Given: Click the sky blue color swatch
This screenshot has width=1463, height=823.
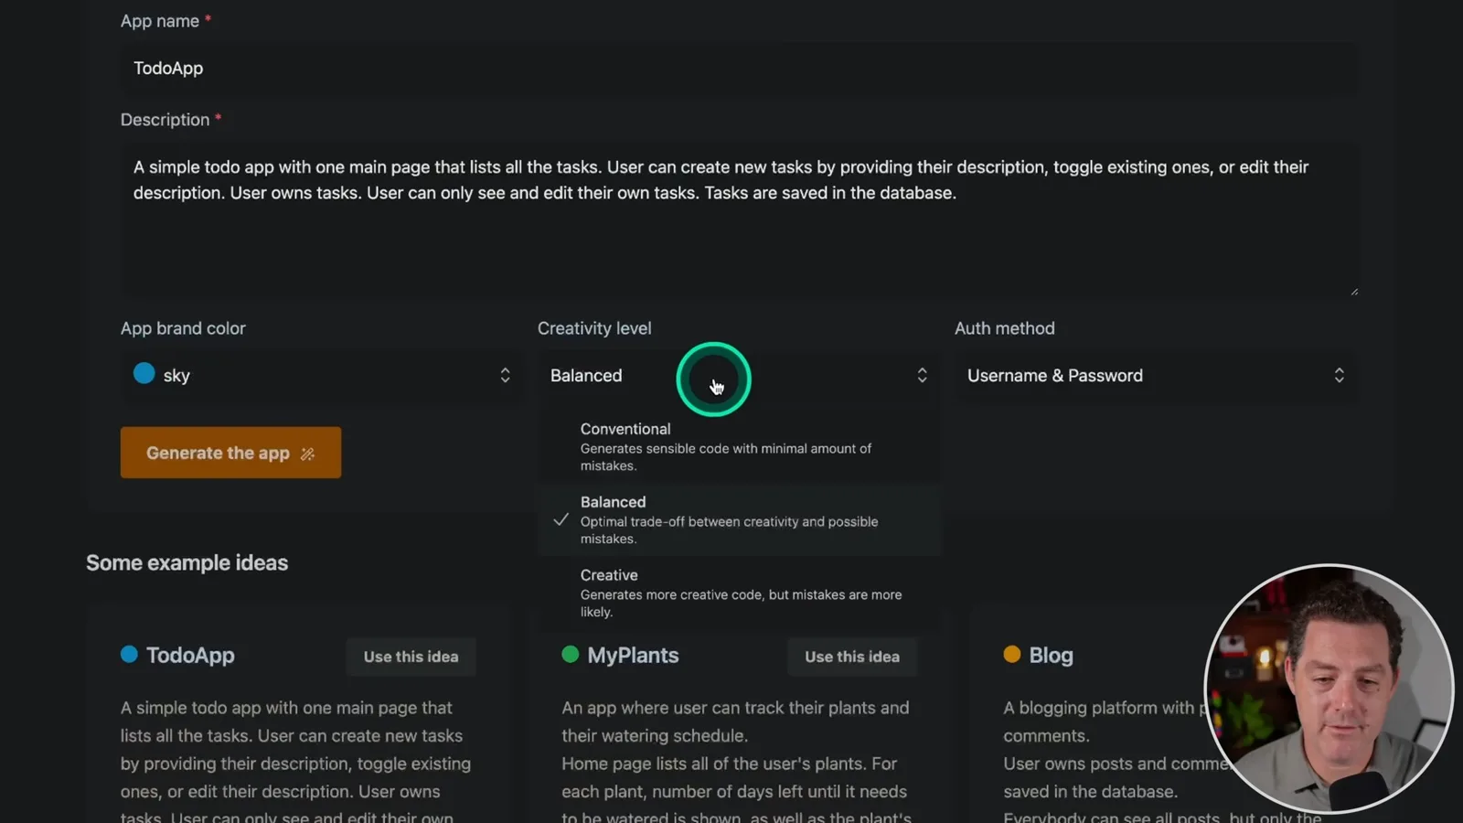Looking at the screenshot, I should click(x=144, y=373).
